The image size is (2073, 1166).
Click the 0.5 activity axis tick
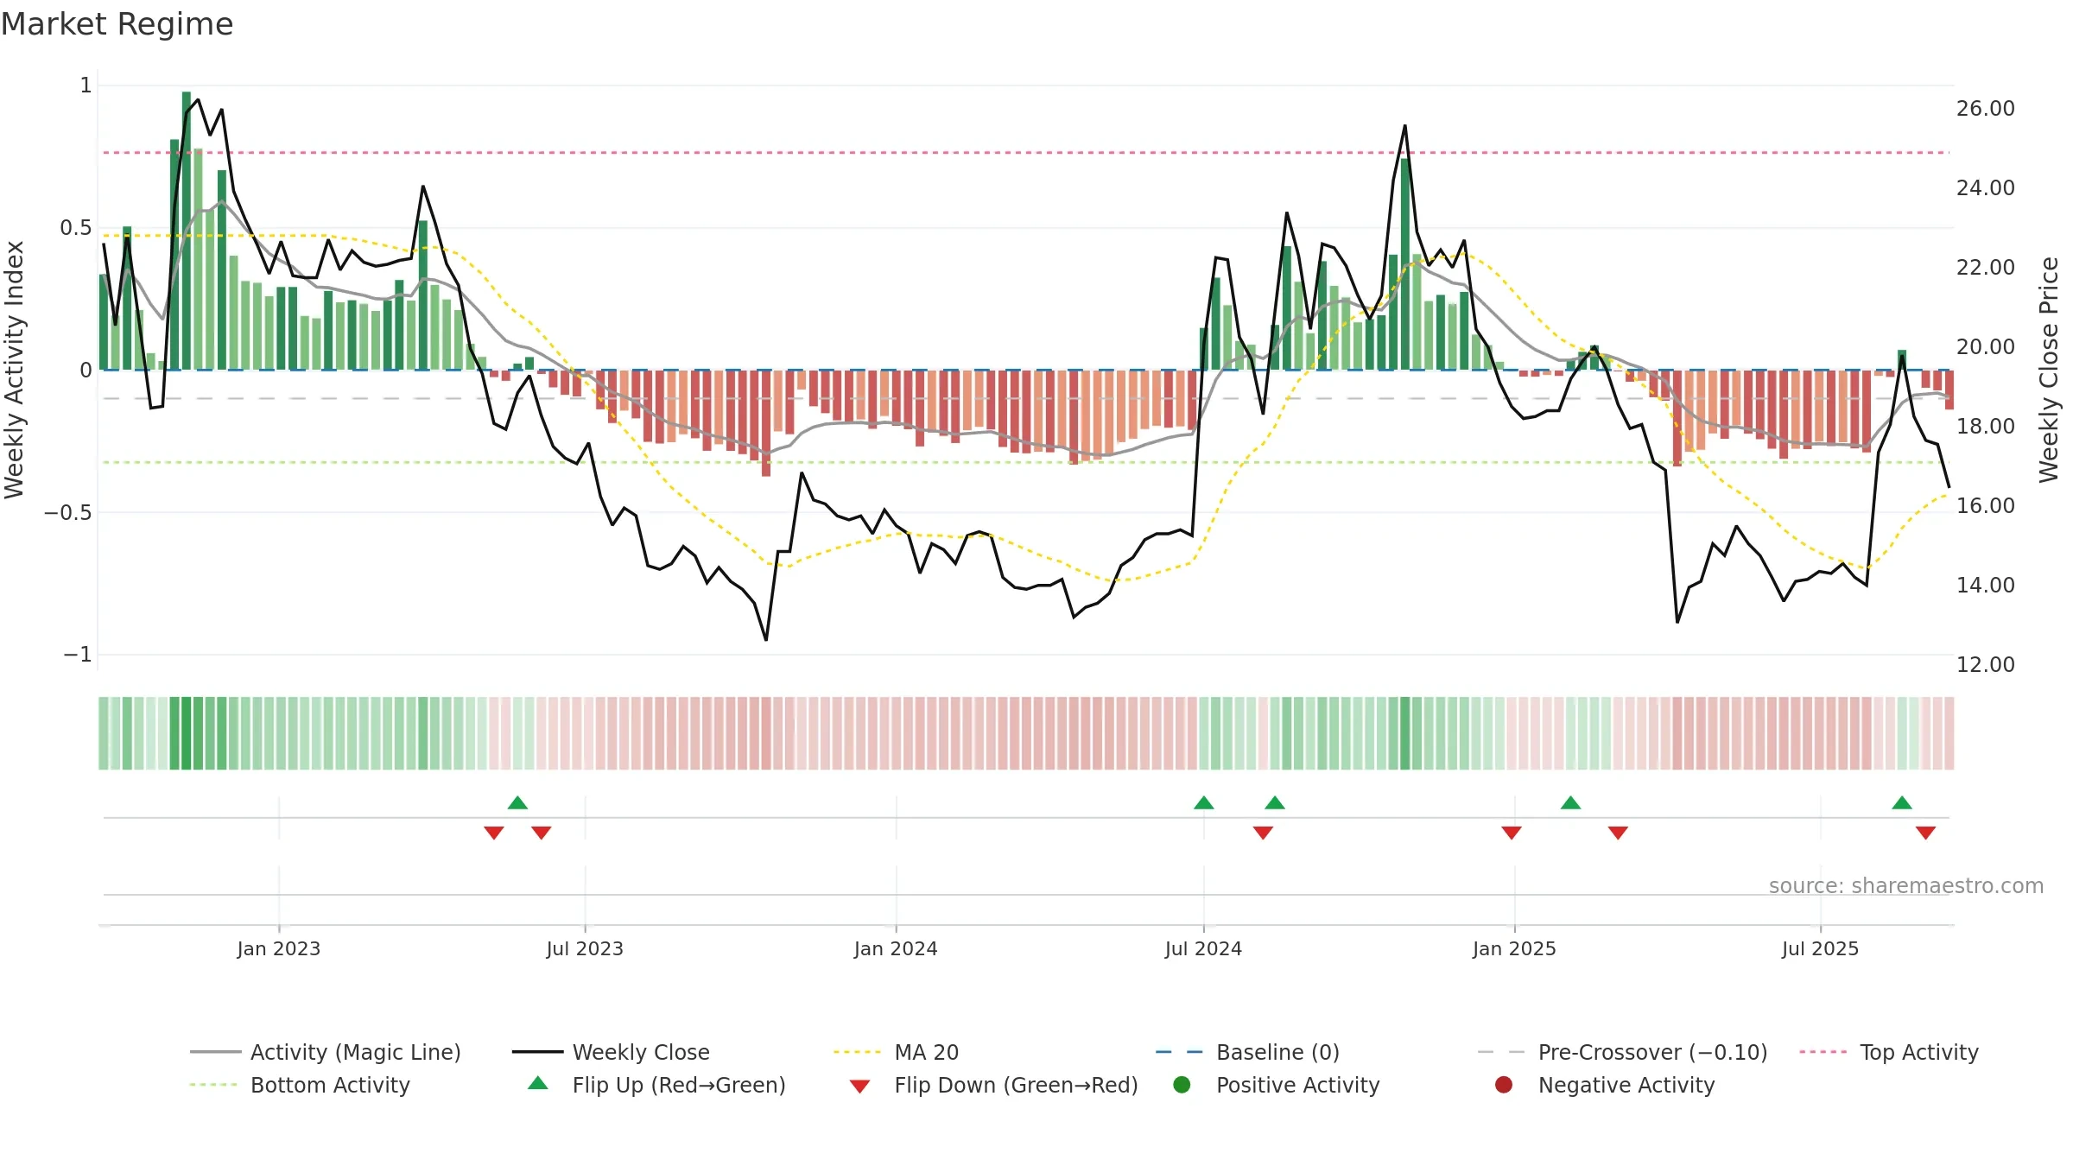[x=76, y=228]
